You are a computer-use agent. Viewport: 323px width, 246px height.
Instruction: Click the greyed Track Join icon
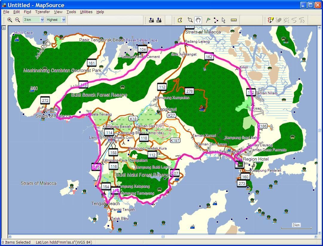pyautogui.click(x=294, y=20)
